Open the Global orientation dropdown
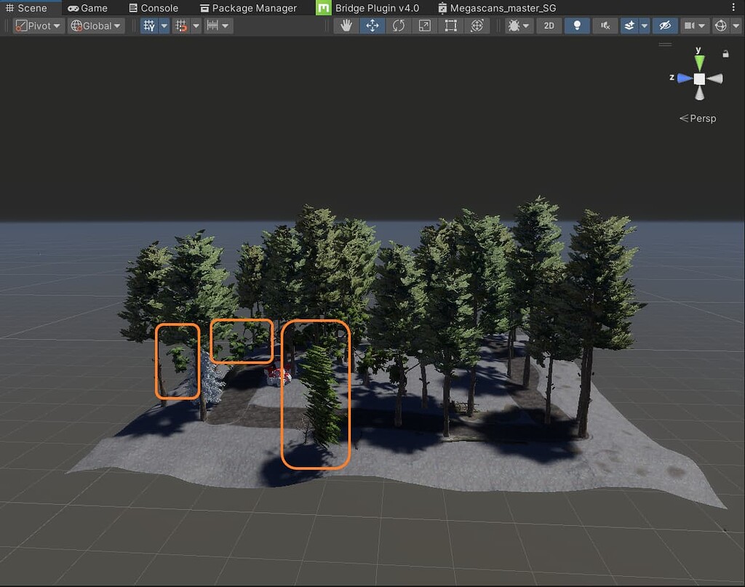The height and width of the screenshot is (587, 745). [95, 25]
